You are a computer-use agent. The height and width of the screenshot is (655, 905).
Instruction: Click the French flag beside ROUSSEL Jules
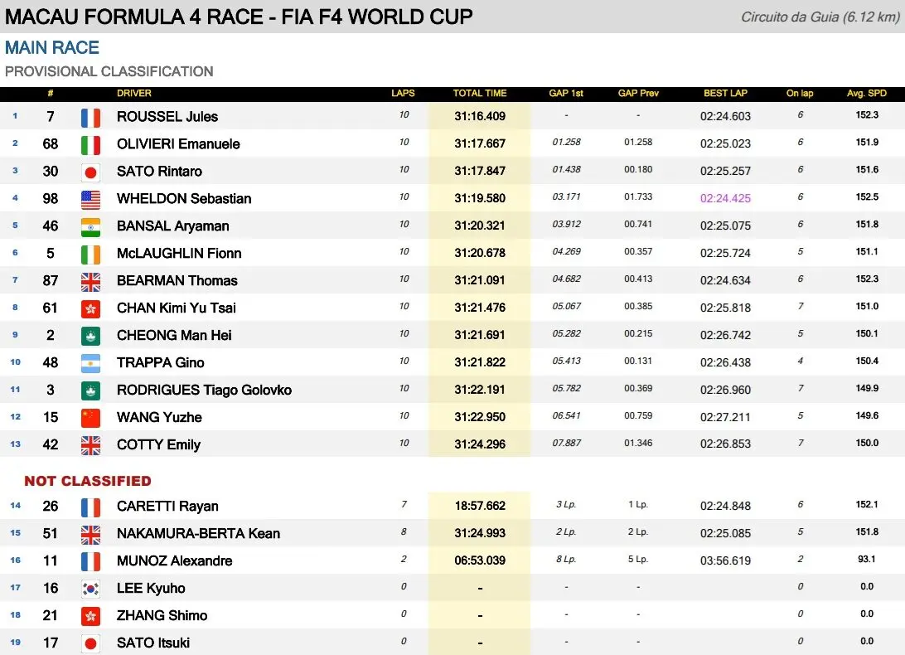90,117
